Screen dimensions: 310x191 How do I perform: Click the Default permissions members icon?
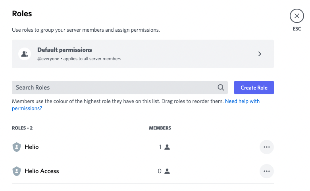point(25,54)
